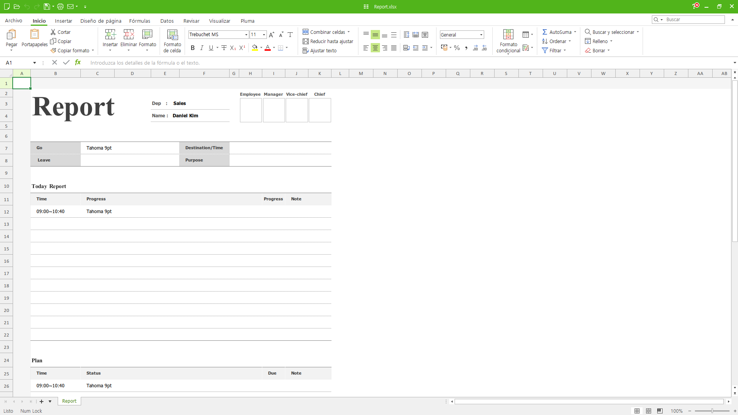Send the file by email via the envelope icon
The image size is (738, 415).
[x=70, y=7]
